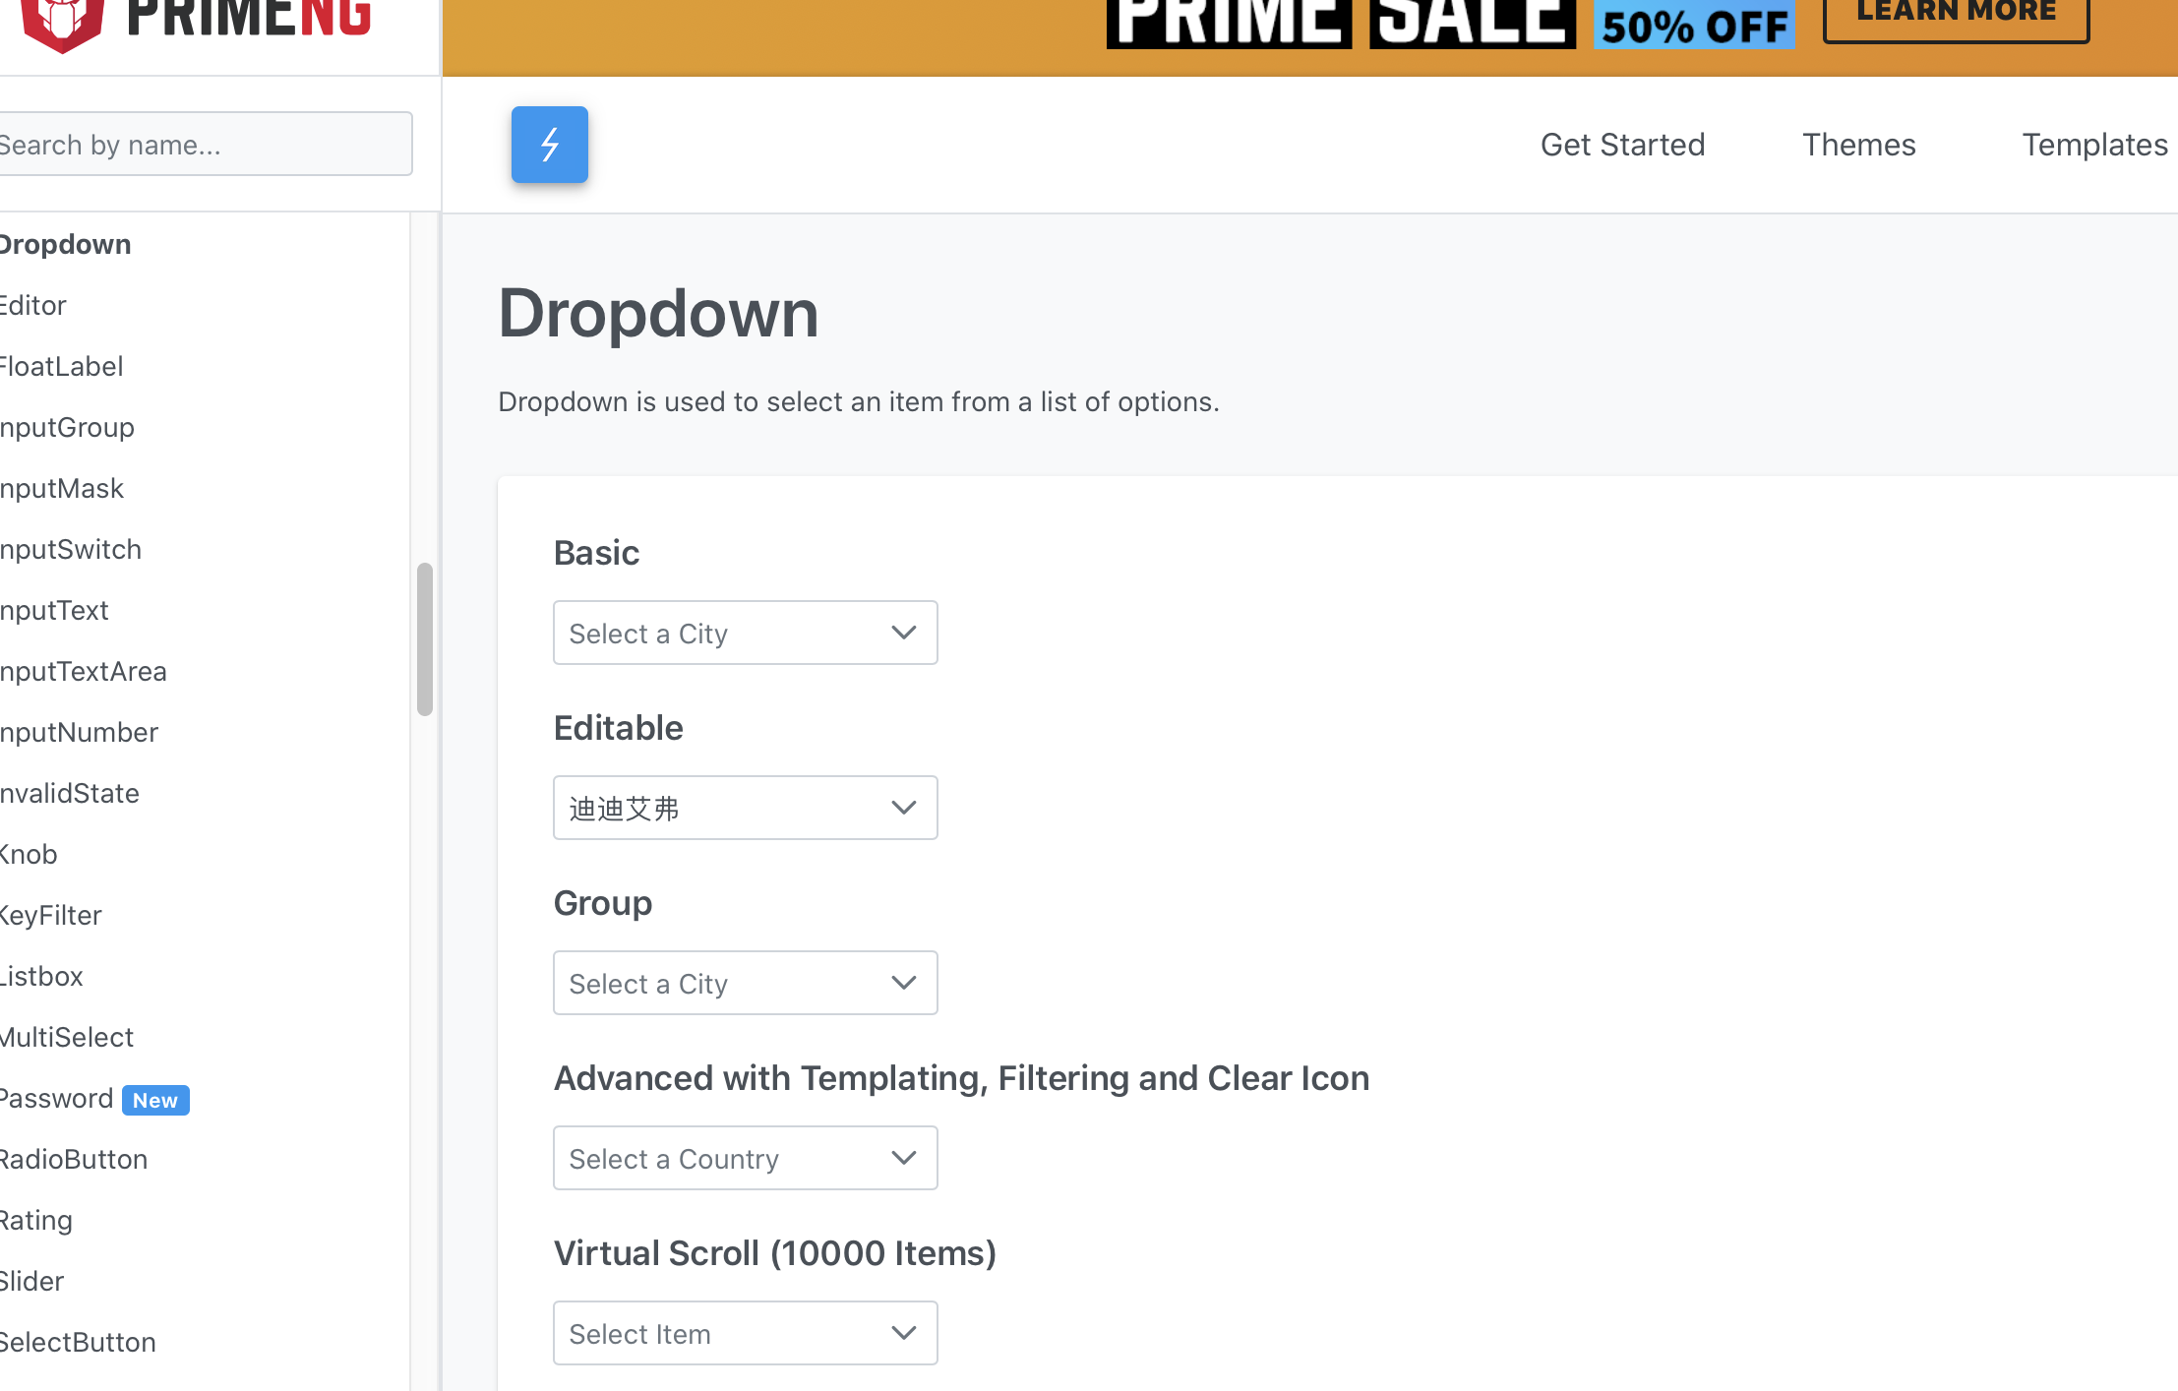Open the Password component page

coord(56,1098)
